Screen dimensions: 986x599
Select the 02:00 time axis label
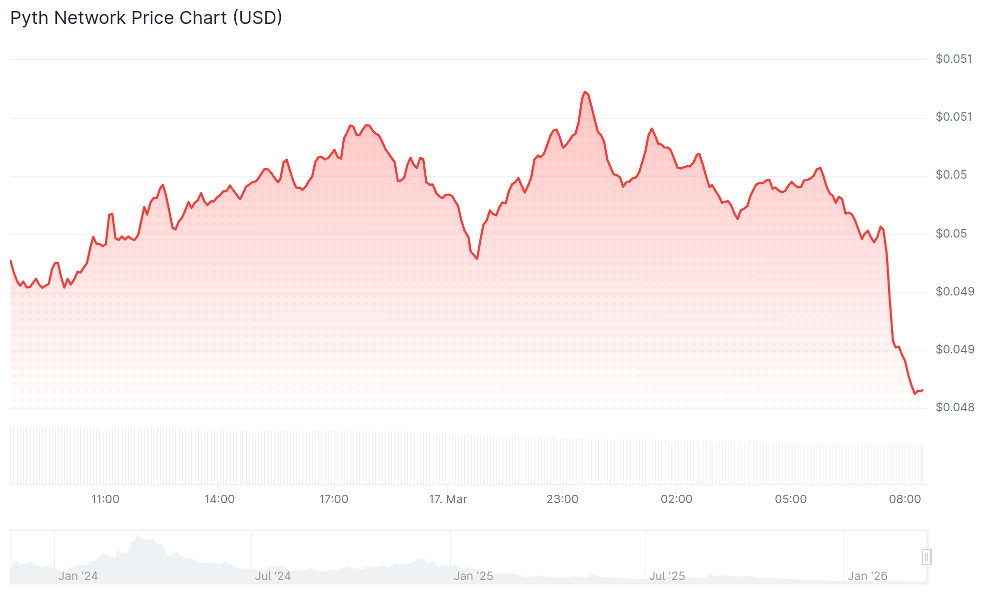[676, 499]
